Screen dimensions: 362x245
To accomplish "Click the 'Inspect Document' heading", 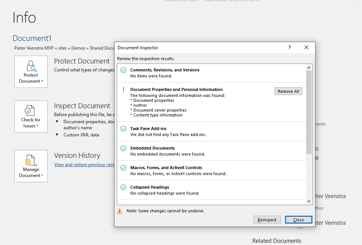I will [82, 106].
